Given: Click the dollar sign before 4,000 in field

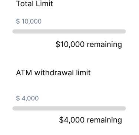Looking at the screenshot, I should [18, 98].
